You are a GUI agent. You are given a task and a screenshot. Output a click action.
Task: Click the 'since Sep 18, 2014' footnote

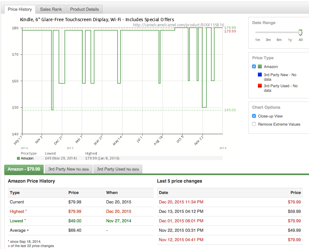[x=25, y=242]
